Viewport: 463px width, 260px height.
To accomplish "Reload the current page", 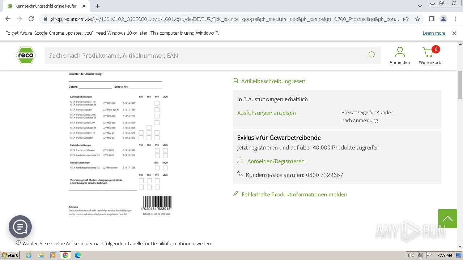I will pos(31,19).
